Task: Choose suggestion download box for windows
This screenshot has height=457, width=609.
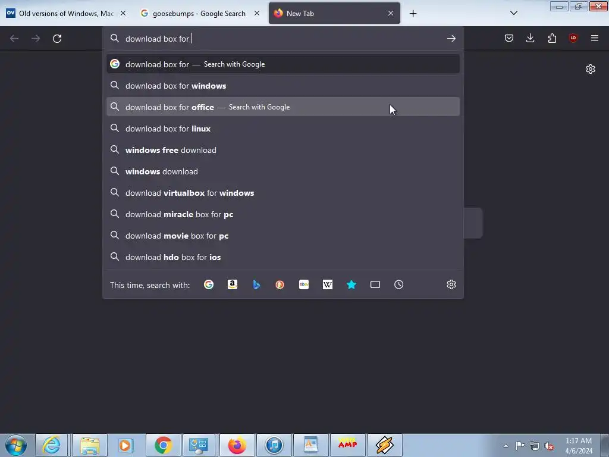Action: [282, 86]
